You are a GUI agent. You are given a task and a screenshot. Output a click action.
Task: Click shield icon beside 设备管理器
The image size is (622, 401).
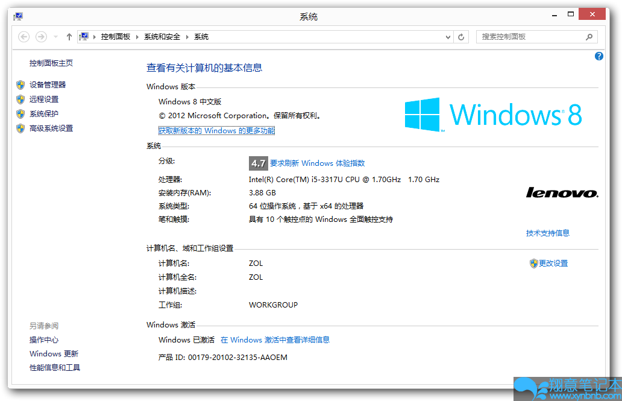click(x=20, y=85)
